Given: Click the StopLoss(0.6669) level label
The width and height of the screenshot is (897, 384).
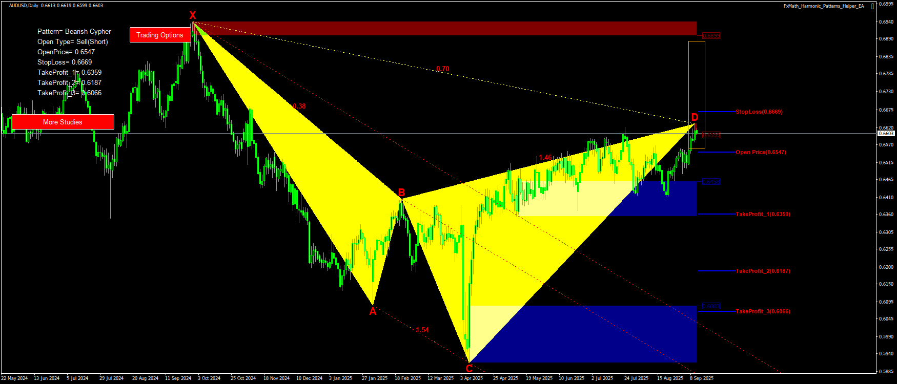Looking at the screenshot, I should click(x=759, y=112).
